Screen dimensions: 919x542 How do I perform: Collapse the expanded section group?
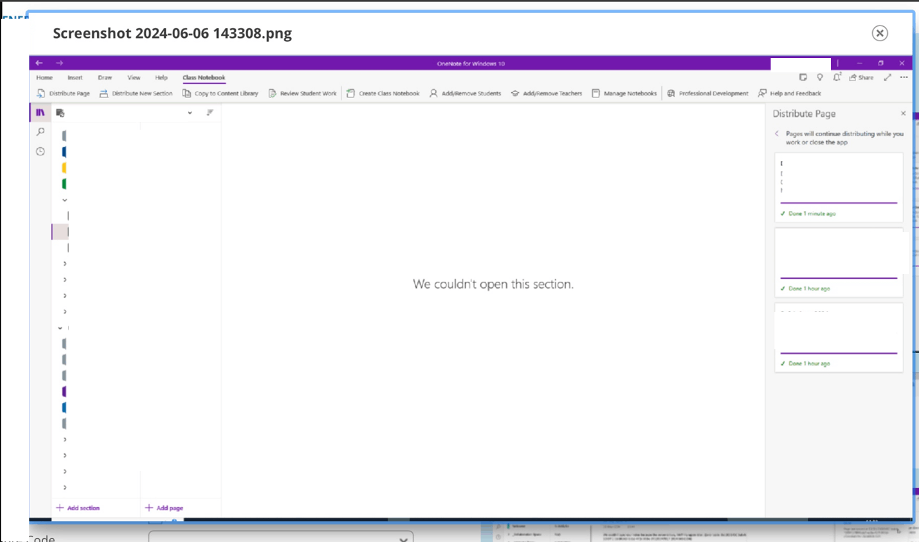(64, 200)
